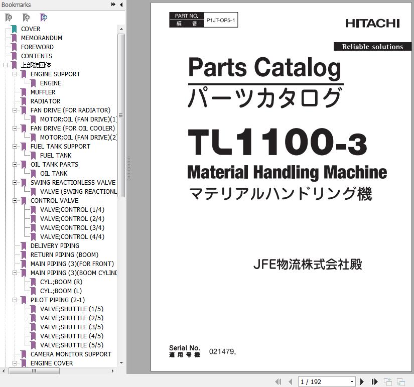The height and width of the screenshot is (387, 414).
Task: Click the bookmarks vertical scrollbar down arrow
Action: (121, 363)
